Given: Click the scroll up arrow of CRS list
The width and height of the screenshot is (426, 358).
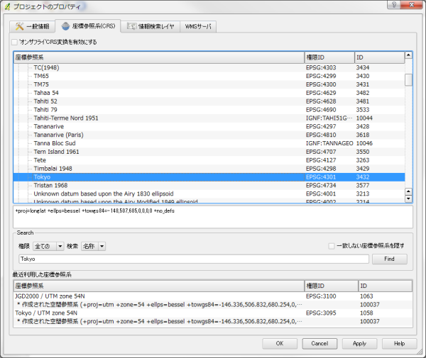Looking at the screenshot, I should [408, 55].
